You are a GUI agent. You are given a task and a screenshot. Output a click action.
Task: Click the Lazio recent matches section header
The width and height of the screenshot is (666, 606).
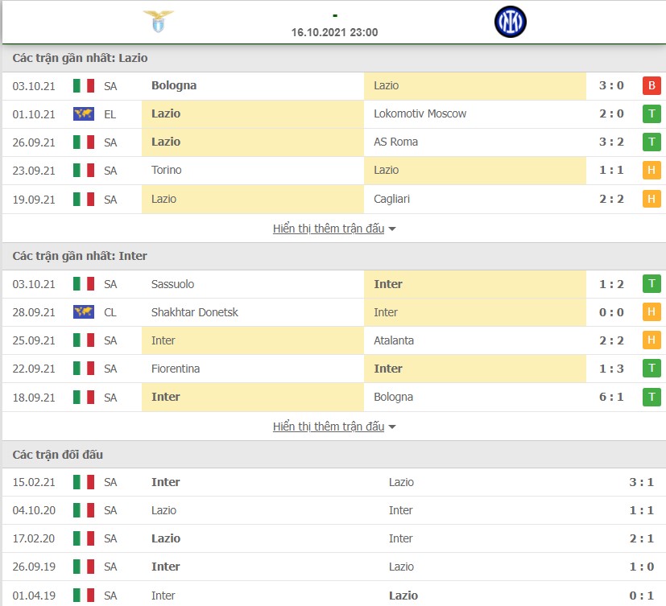pos(334,58)
